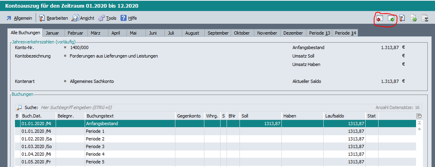Viewport: 435px width, 167px height.
Task: Open the Ansicht menu
Action: (83, 18)
